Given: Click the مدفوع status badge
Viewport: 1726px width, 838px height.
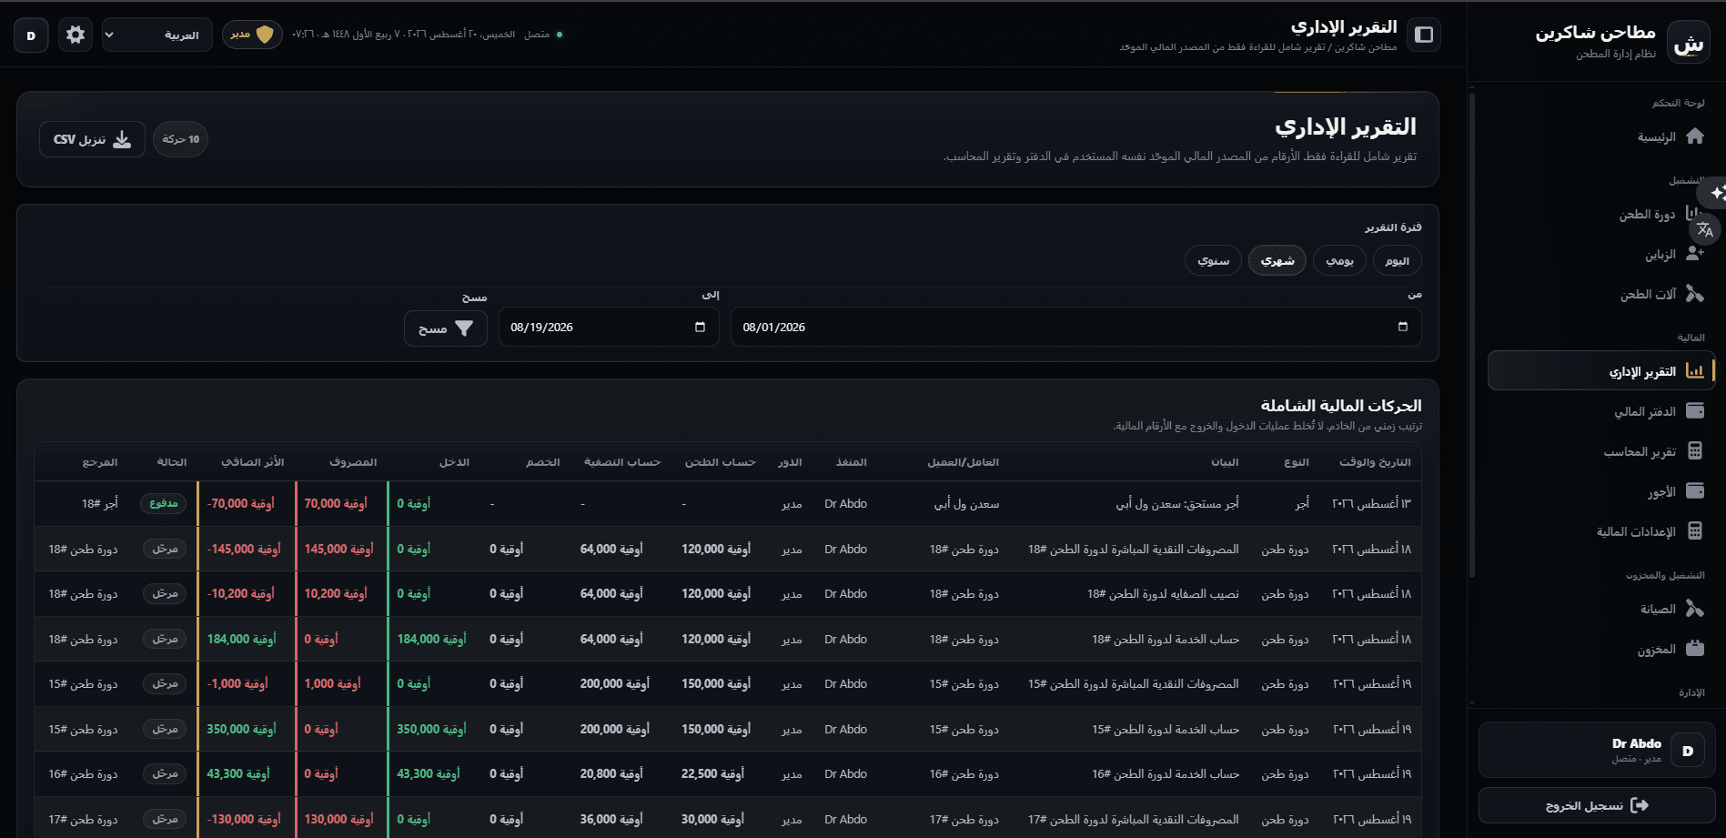Looking at the screenshot, I should tap(163, 503).
